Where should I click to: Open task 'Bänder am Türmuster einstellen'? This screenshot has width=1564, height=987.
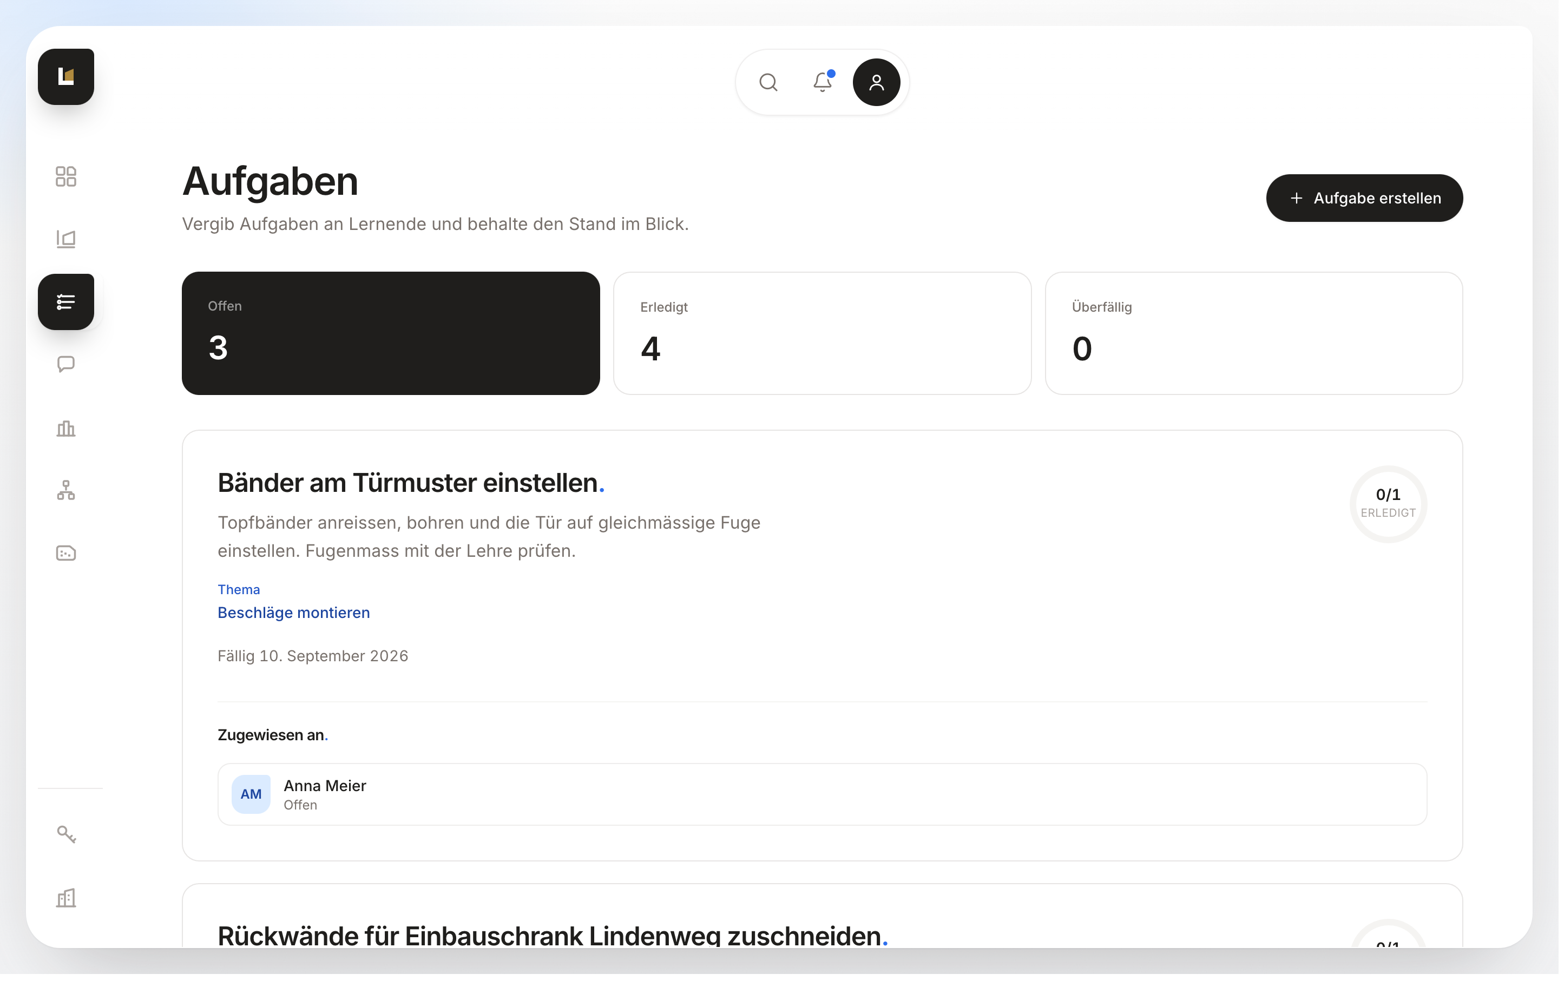[x=411, y=483]
